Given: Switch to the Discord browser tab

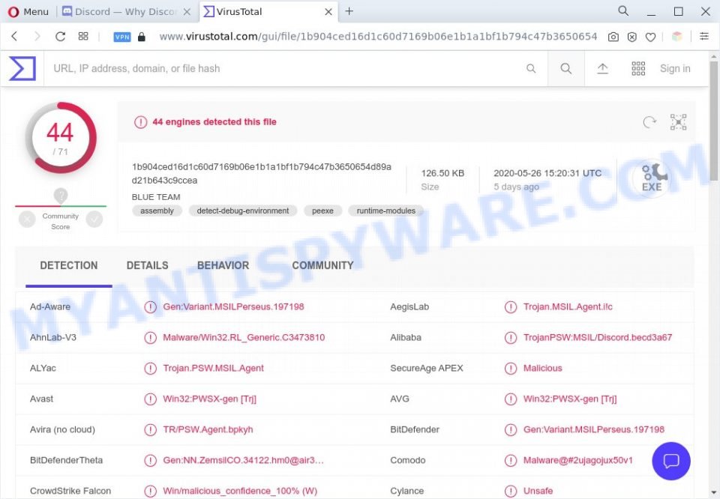Looking at the screenshot, I should click(125, 11).
